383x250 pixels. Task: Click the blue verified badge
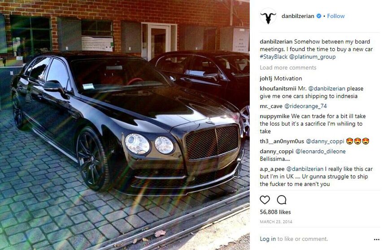tap(319, 16)
